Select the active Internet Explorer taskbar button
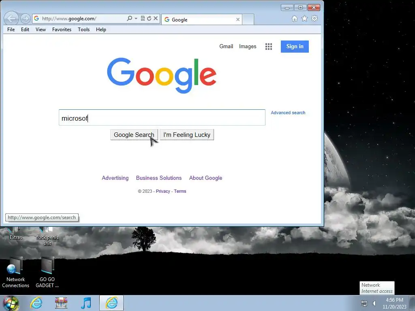The image size is (415, 311). click(111, 303)
